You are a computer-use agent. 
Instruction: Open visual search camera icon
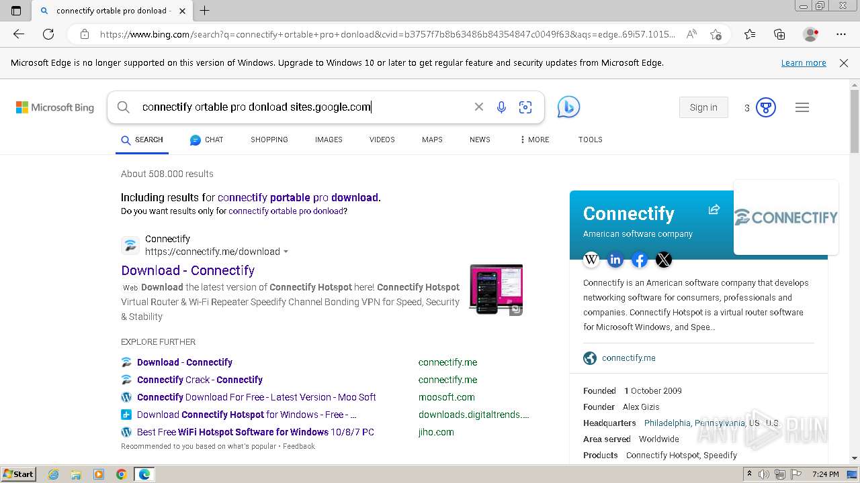point(525,107)
